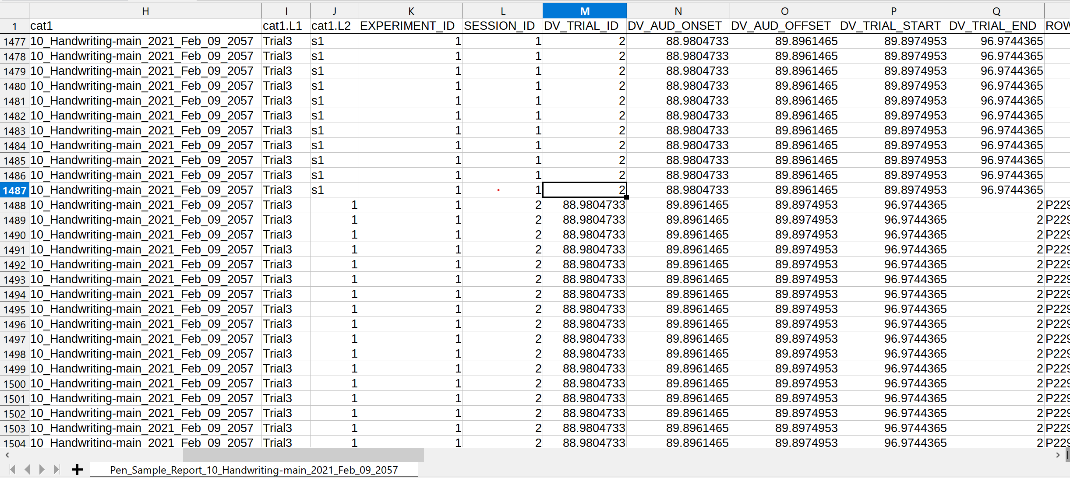This screenshot has height=478, width=1070.
Task: Select column O header
Action: click(784, 11)
